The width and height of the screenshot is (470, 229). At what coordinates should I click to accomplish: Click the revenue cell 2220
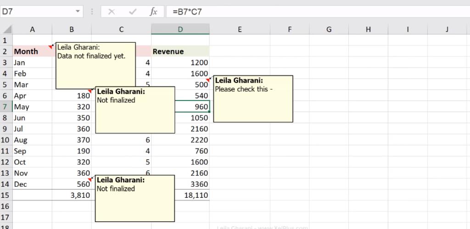click(x=180, y=140)
